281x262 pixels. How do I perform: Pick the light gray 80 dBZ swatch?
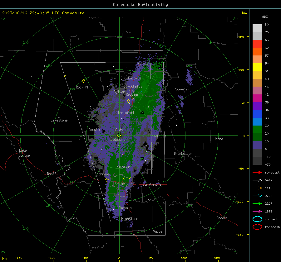(x=257, y=28)
